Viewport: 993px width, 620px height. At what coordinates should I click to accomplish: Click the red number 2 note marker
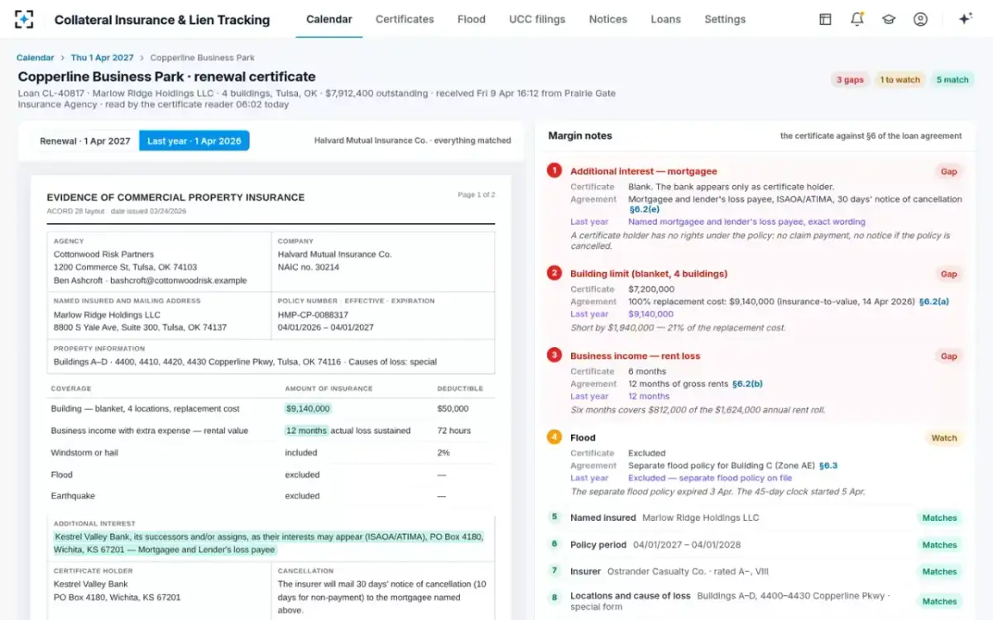[x=554, y=273]
